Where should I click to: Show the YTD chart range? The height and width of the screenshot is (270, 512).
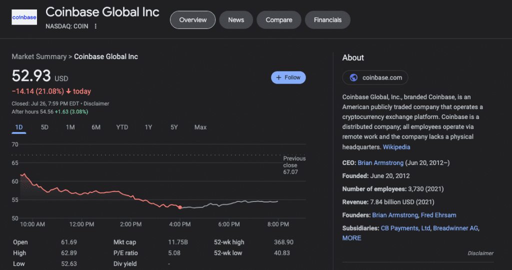point(122,127)
